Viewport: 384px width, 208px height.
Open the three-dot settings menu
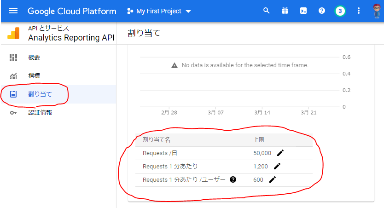pos(359,11)
